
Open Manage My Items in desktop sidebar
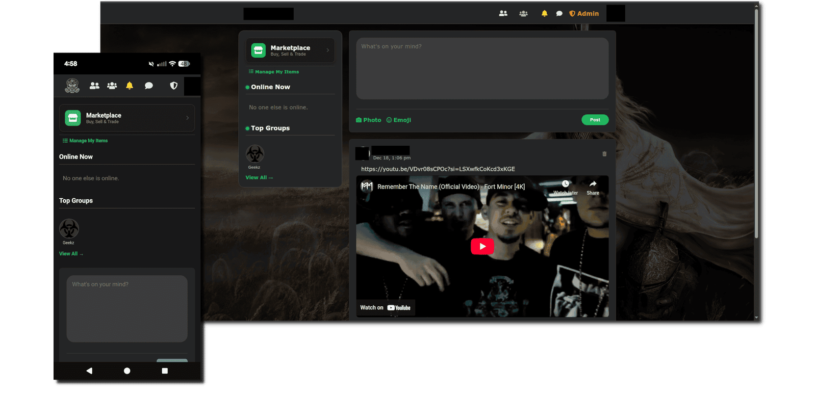click(x=274, y=72)
